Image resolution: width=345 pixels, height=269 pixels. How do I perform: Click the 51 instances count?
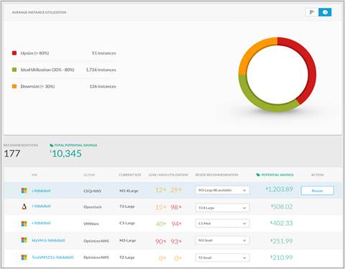[103, 53]
